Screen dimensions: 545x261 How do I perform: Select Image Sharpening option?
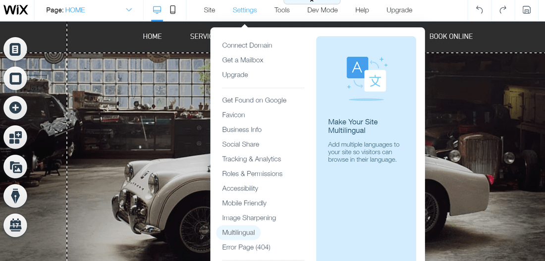(249, 218)
